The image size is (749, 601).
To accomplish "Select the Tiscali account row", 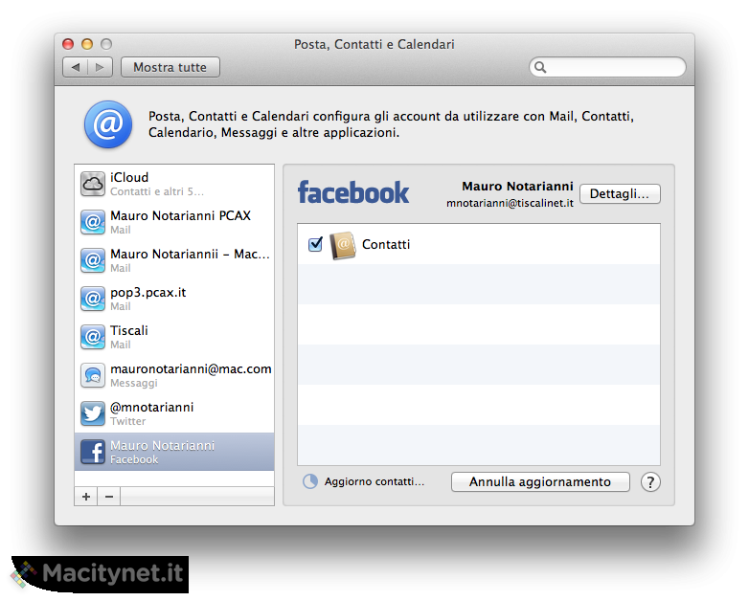I will pos(174,337).
